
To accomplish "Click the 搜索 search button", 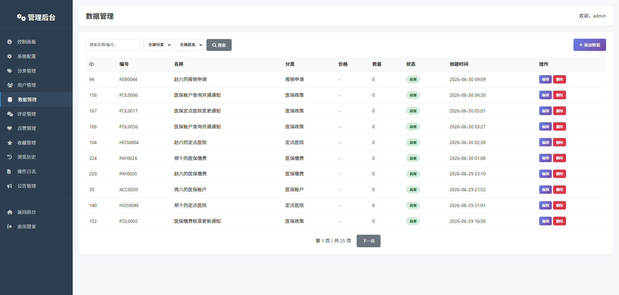I will 219,45.
